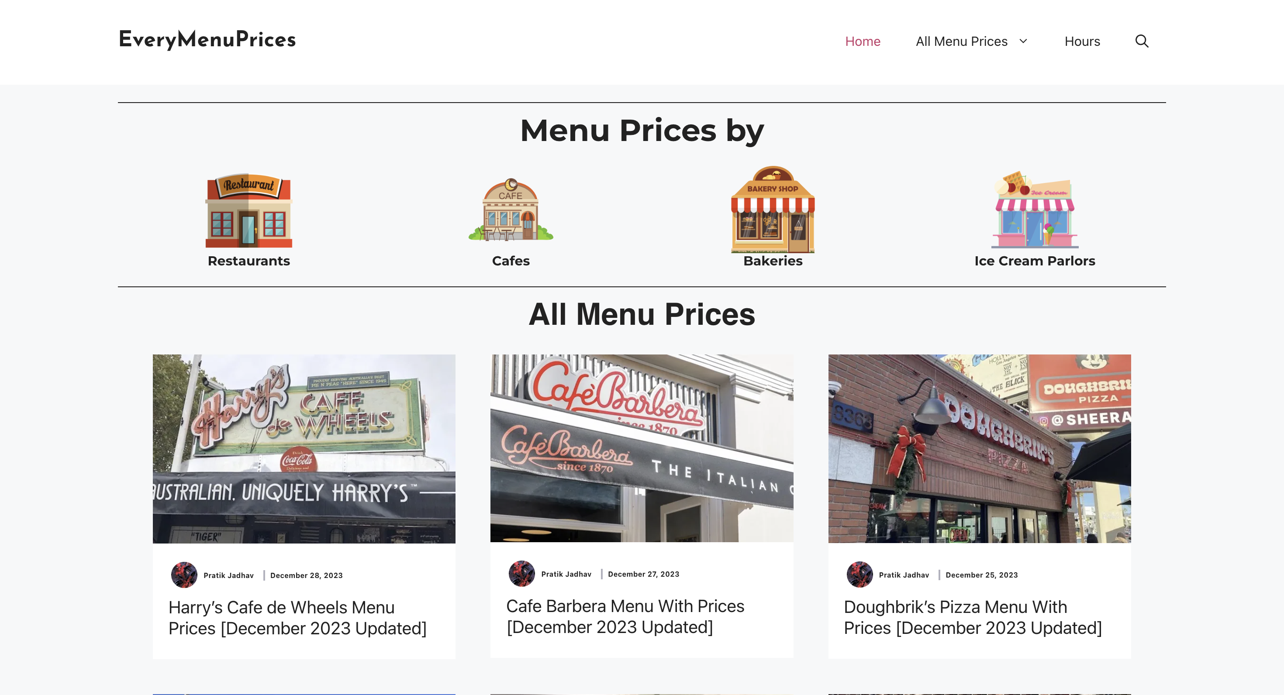Image resolution: width=1284 pixels, height=695 pixels.
Task: Open Harry's Cafe de Wheels sign photo
Action: click(304, 448)
